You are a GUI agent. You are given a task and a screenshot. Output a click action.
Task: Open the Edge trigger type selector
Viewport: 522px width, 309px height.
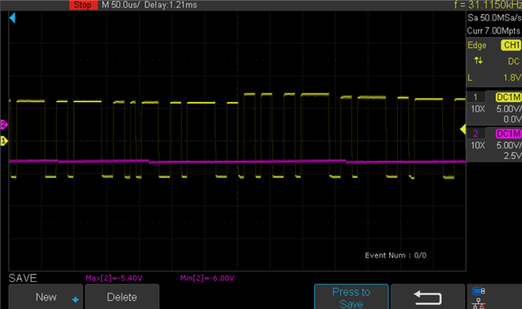[477, 45]
